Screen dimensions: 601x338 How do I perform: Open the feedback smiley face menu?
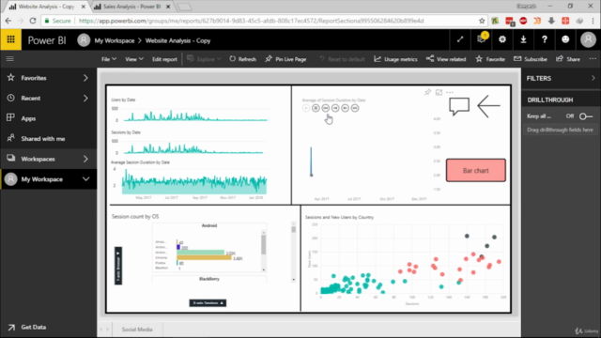pyautogui.click(x=565, y=39)
